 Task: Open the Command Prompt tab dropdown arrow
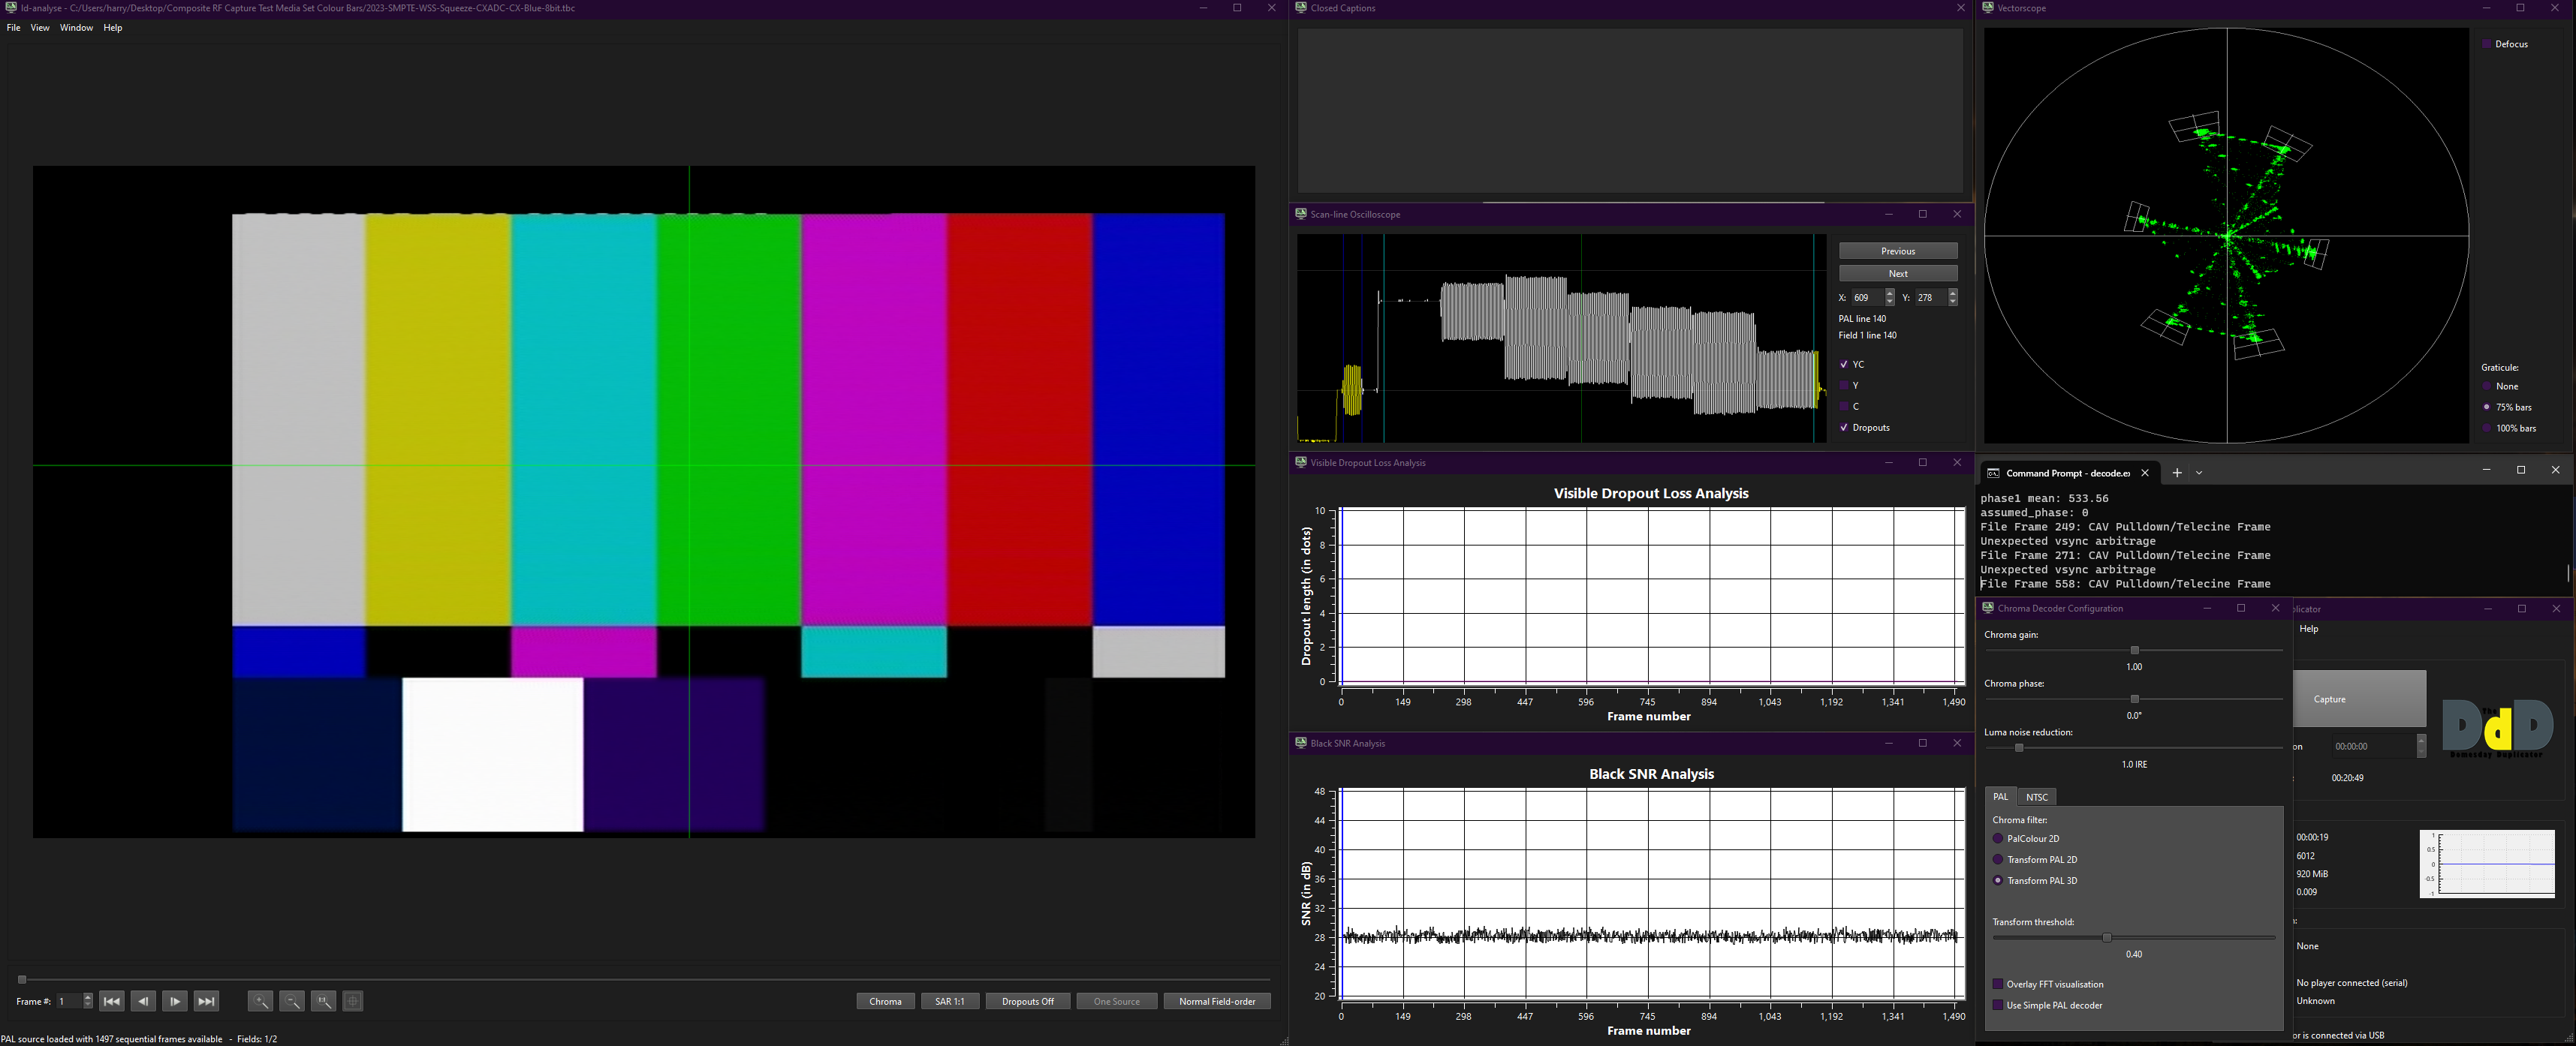point(2199,473)
